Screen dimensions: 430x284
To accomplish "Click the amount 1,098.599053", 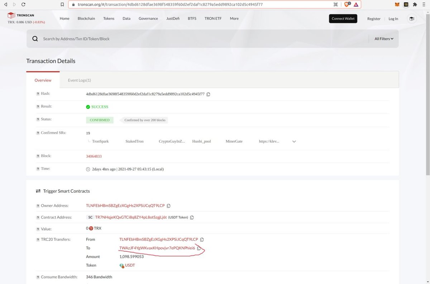I will pyautogui.click(x=132, y=257).
